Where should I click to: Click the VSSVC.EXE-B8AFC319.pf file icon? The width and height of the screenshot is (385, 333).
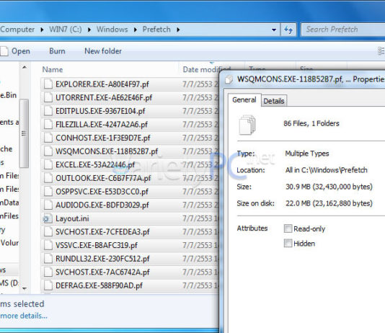point(48,245)
